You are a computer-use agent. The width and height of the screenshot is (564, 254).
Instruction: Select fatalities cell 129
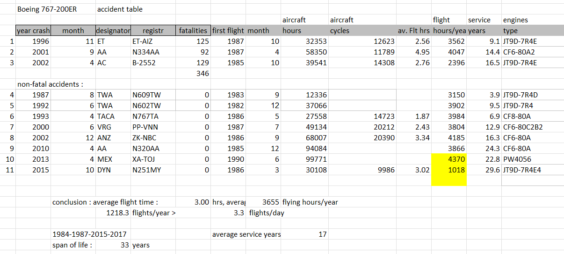pyautogui.click(x=193, y=62)
